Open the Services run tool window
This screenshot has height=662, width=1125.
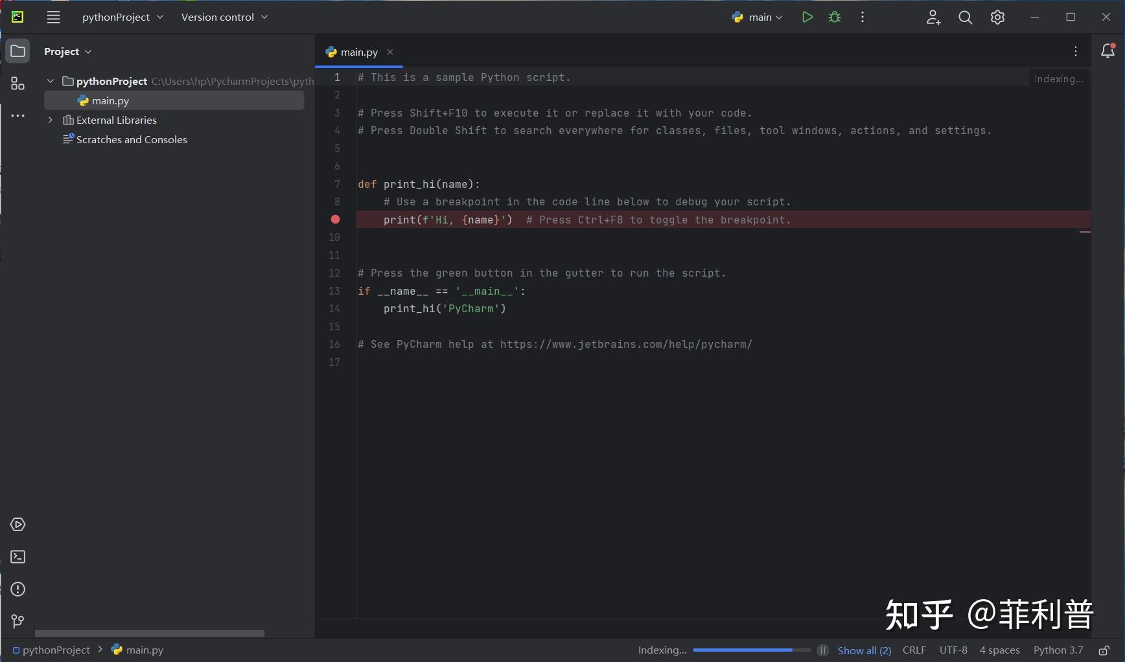[17, 525]
